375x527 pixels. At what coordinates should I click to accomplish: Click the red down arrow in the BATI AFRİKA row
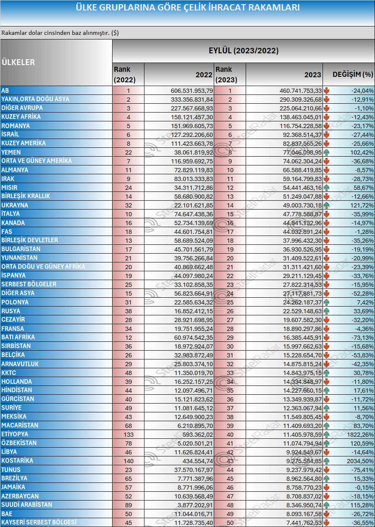click(327, 337)
